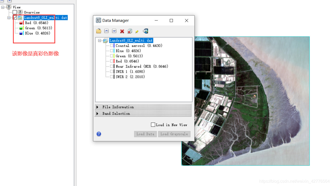
Task: Check the Near Infrared band box
Action: (112, 66)
